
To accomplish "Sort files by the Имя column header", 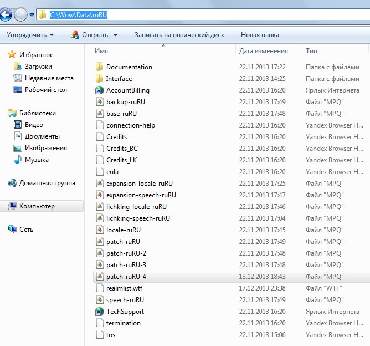I will (x=101, y=51).
